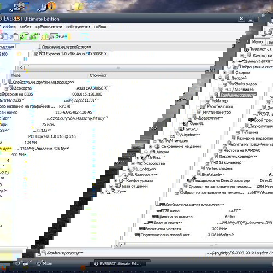273x273 pixels.
Task: Expand the Компютър tree node
Action: [242, 55]
